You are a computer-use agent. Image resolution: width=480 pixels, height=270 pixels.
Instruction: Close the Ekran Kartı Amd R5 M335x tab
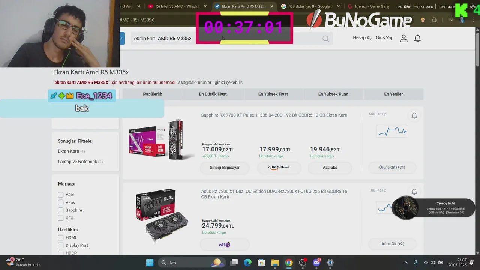272,6
